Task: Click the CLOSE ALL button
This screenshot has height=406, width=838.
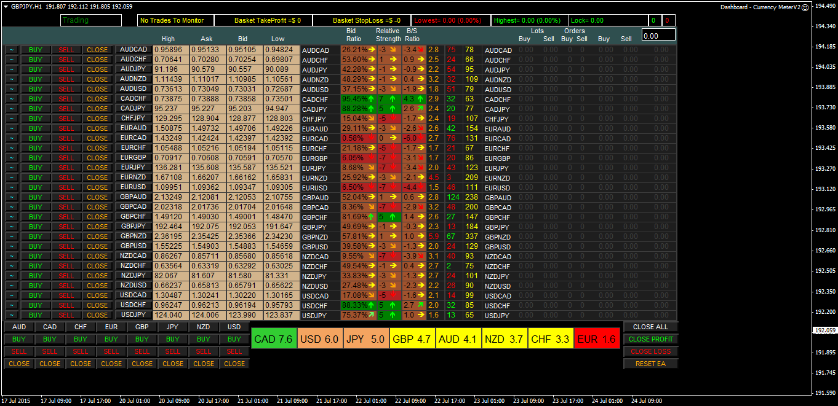Action: [650, 327]
